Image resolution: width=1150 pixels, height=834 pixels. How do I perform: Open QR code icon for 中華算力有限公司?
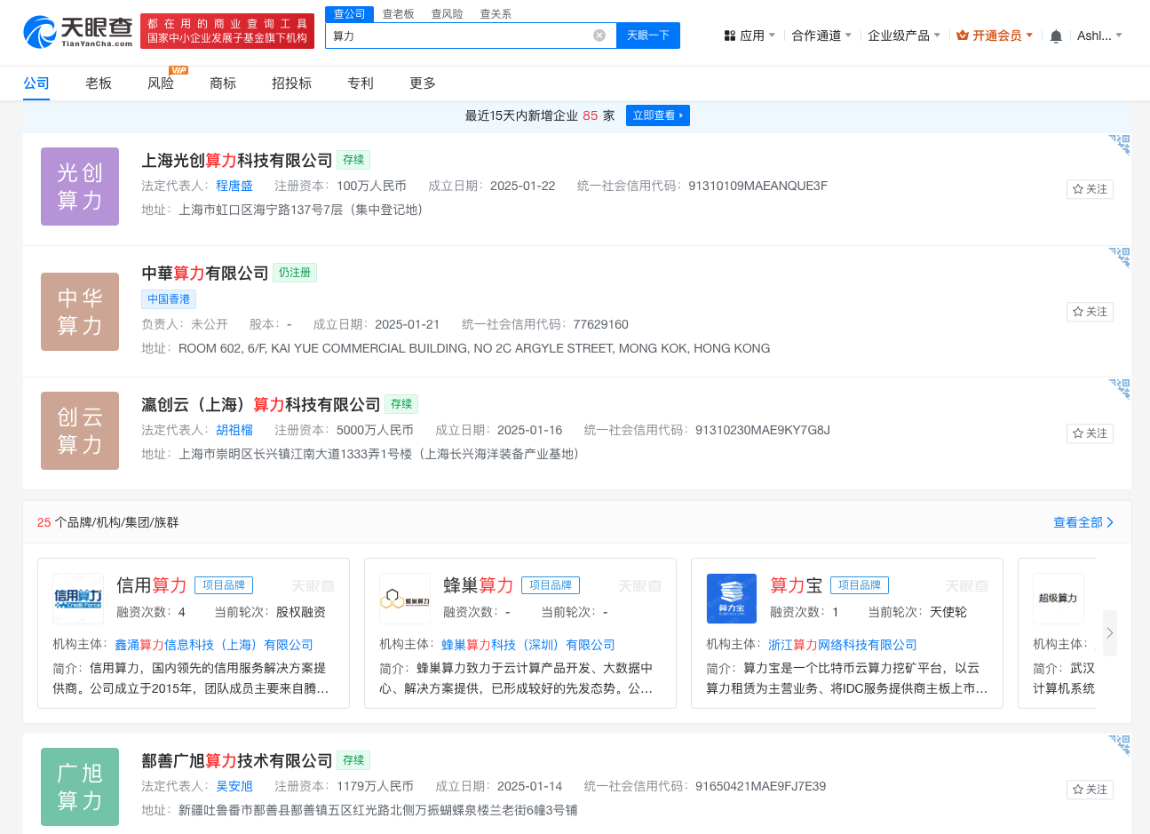[1119, 257]
